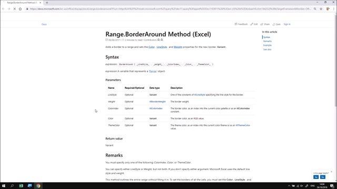Select the Range.BorderAround Method browser tab

[22, 3]
